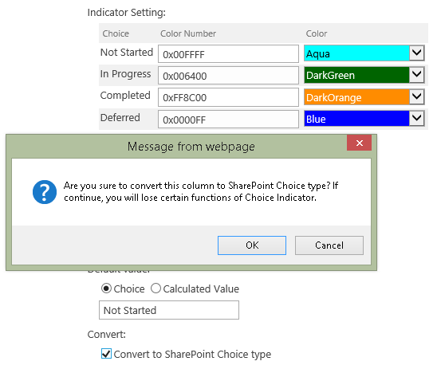This screenshot has width=437, height=365.
Task: Select the Calculated Value radio button
Action: tap(156, 288)
